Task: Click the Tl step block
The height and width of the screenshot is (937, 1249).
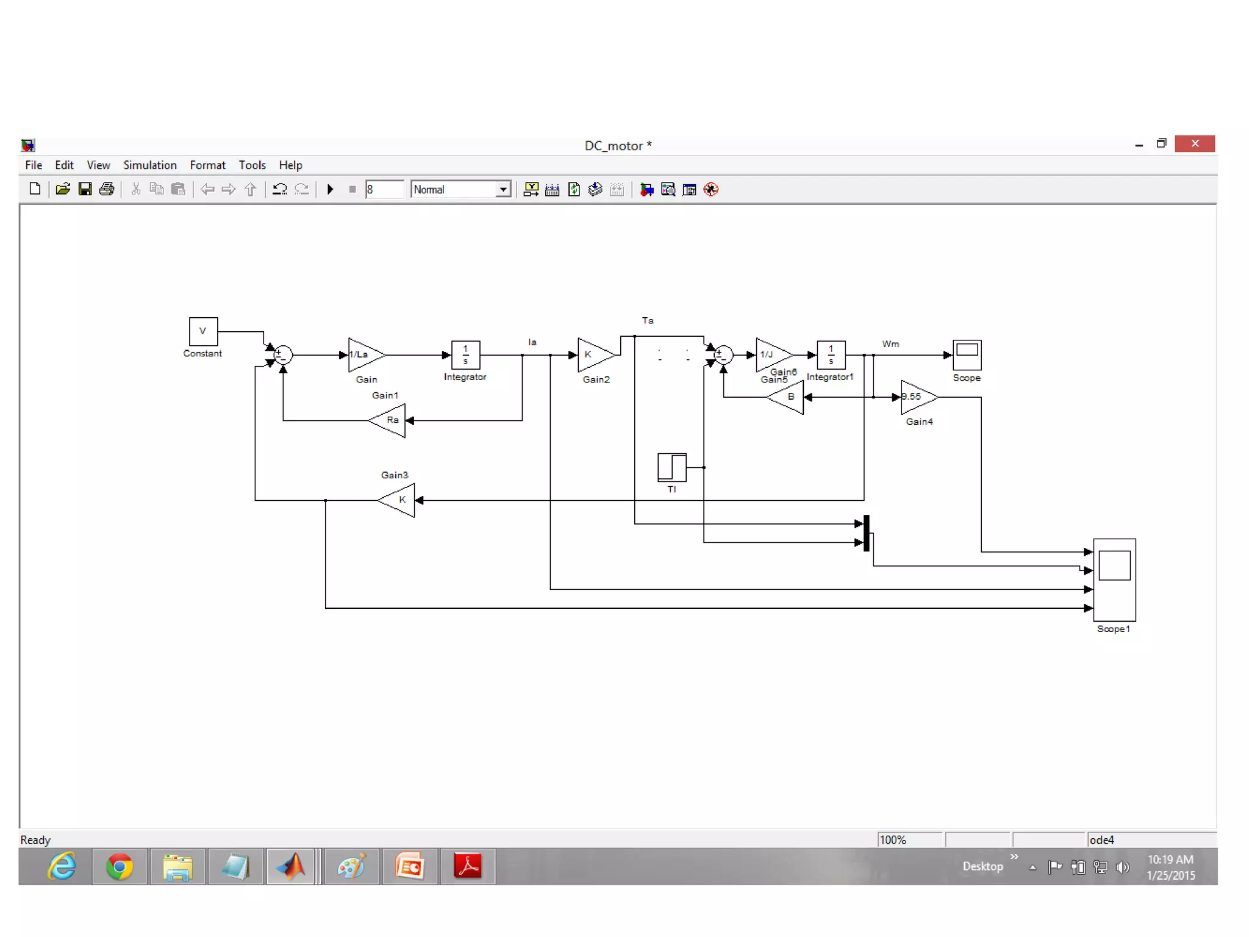Action: [x=671, y=467]
